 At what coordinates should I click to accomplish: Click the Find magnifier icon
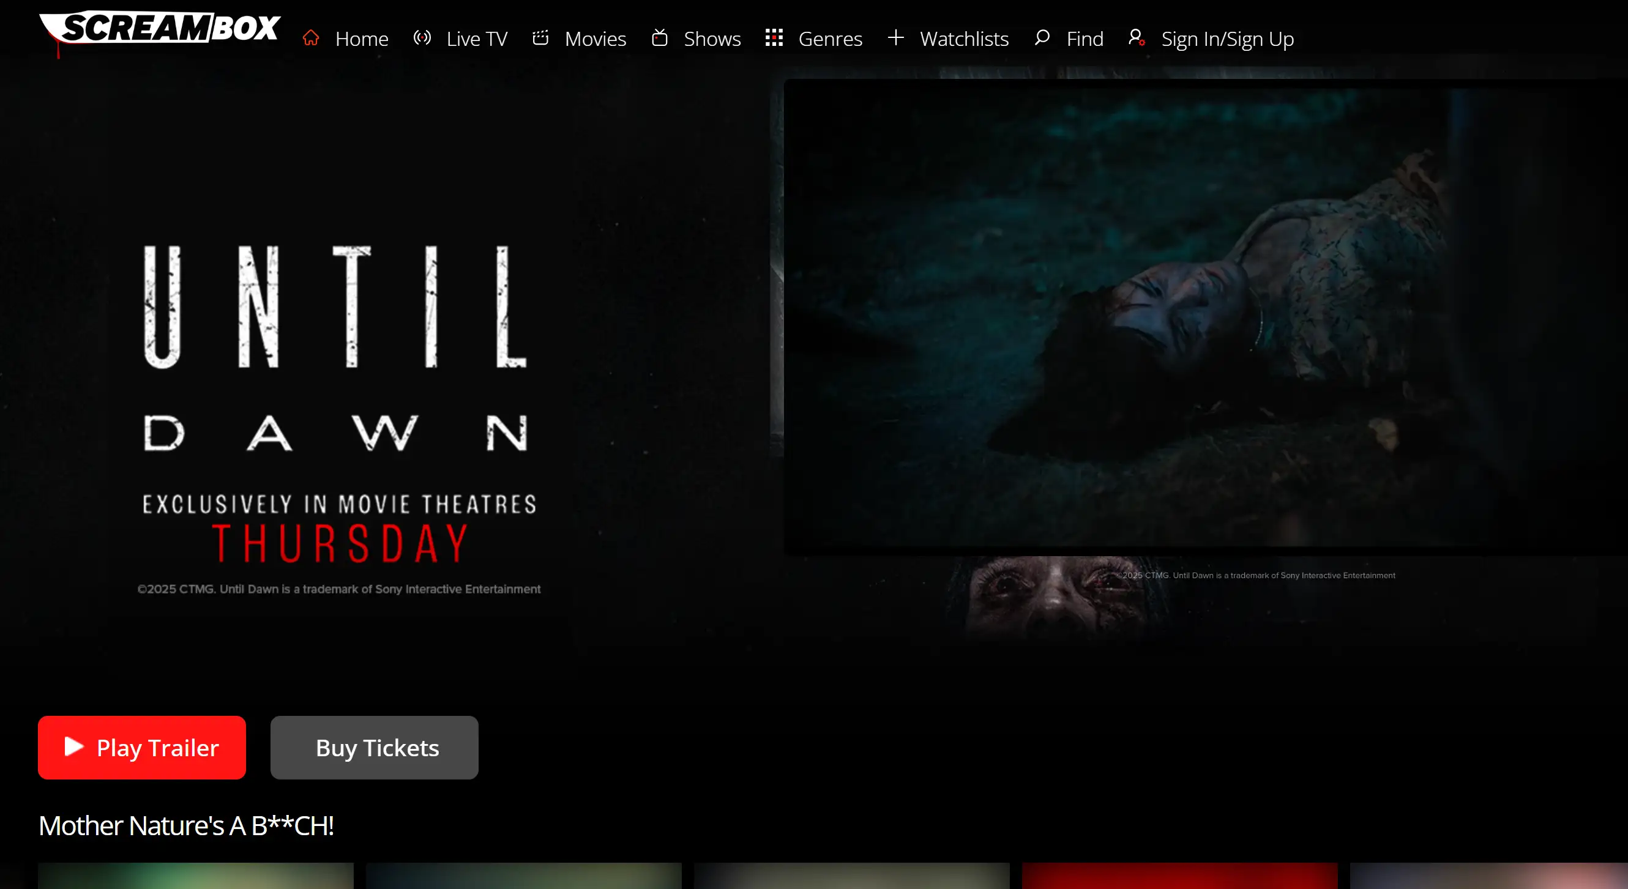(1042, 38)
